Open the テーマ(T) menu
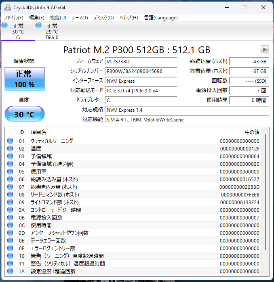 click(80, 18)
